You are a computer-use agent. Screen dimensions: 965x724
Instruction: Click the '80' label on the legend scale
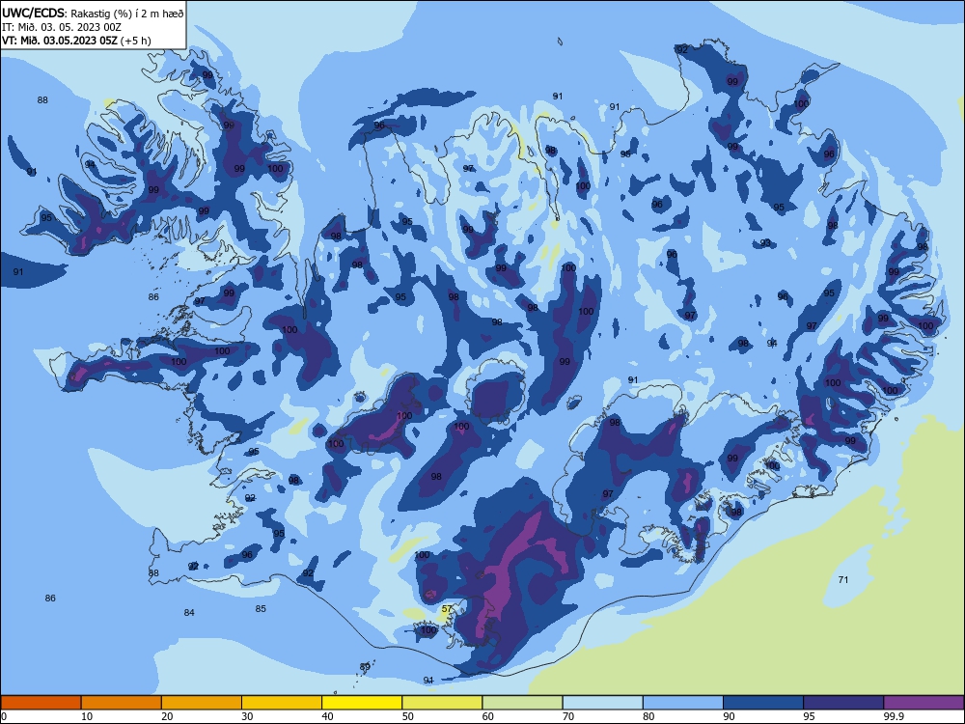648,716
